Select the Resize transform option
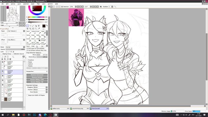This screenshot has height=117, width=208. click(27, 62)
